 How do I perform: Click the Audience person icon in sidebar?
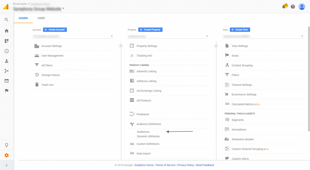coord(7,61)
